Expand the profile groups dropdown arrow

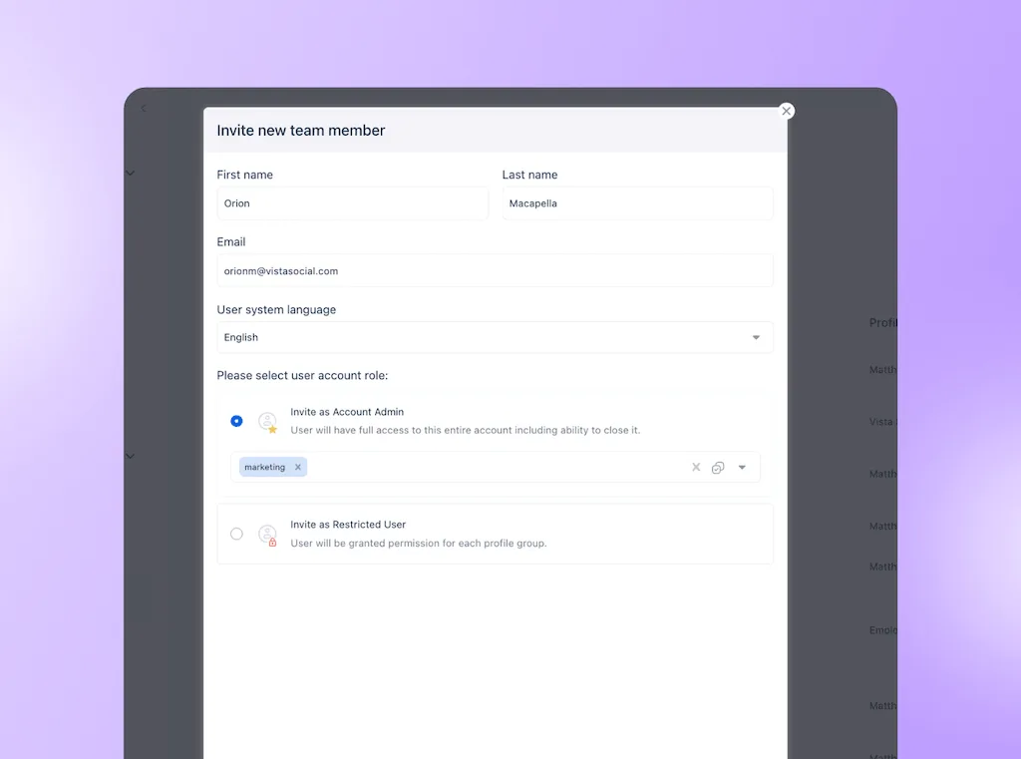[x=742, y=467]
